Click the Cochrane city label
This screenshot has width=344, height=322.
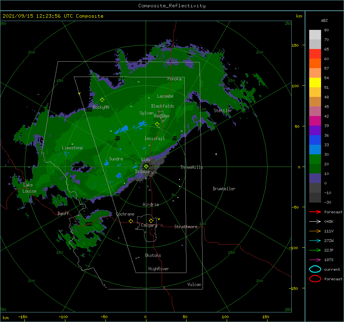[x=125, y=214]
